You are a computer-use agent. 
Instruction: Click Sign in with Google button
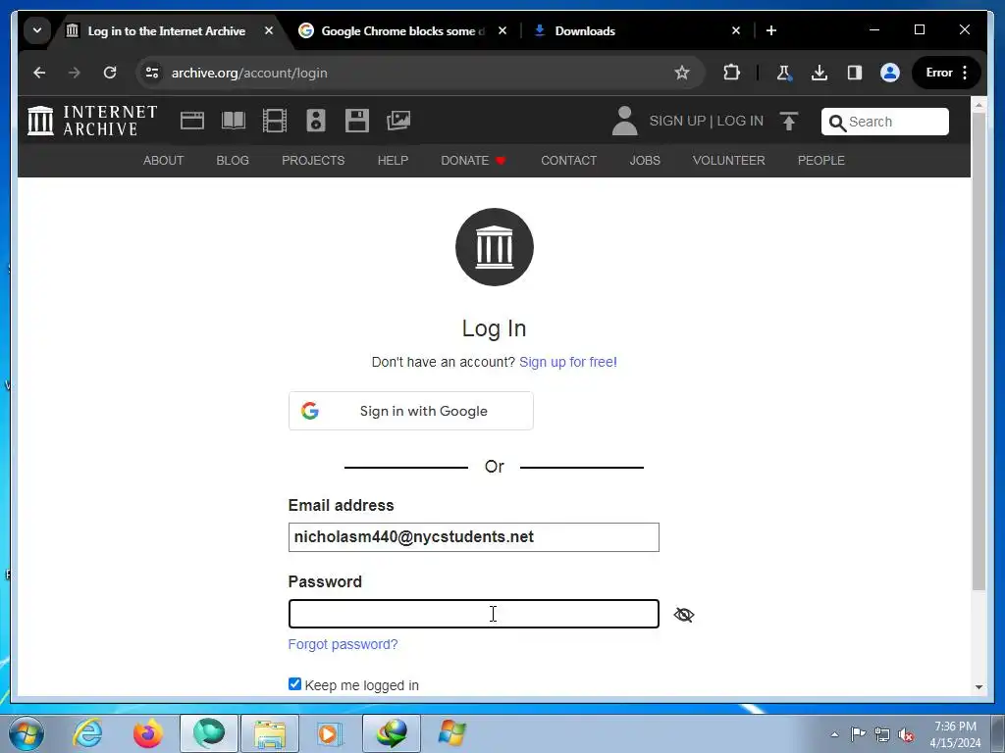pyautogui.click(x=411, y=411)
